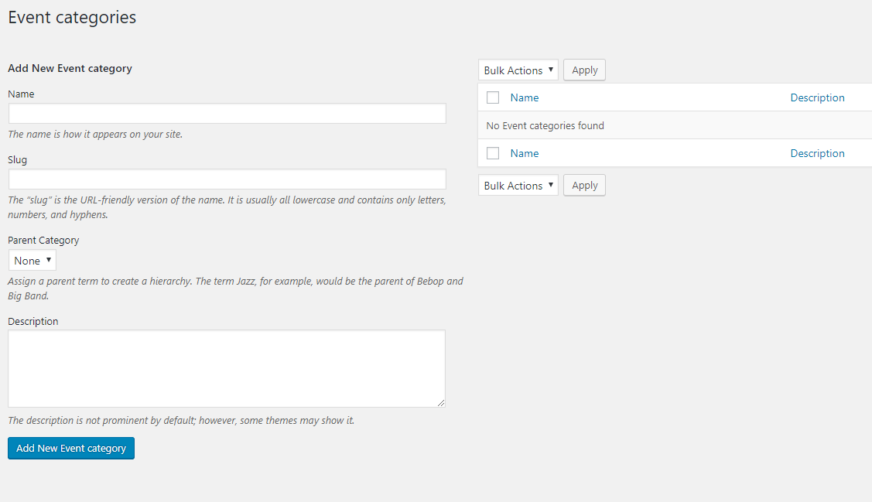Image resolution: width=872 pixels, height=502 pixels.
Task: Sort by Name using the header link
Action: 525,97
